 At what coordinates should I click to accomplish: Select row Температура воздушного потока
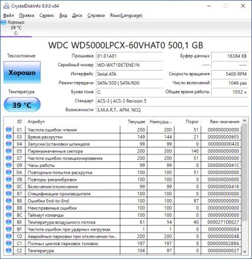tap(123, 222)
